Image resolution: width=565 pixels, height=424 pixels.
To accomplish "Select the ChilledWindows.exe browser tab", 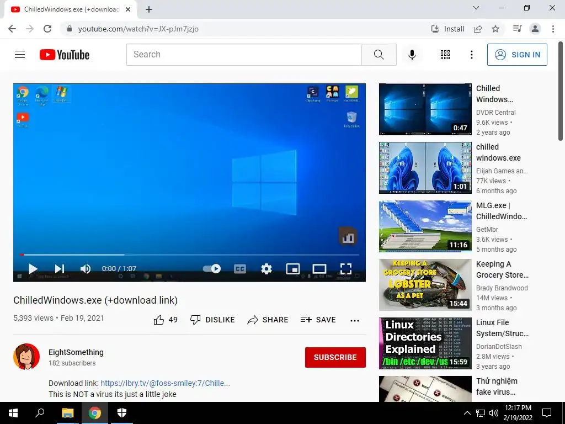I will [71, 9].
